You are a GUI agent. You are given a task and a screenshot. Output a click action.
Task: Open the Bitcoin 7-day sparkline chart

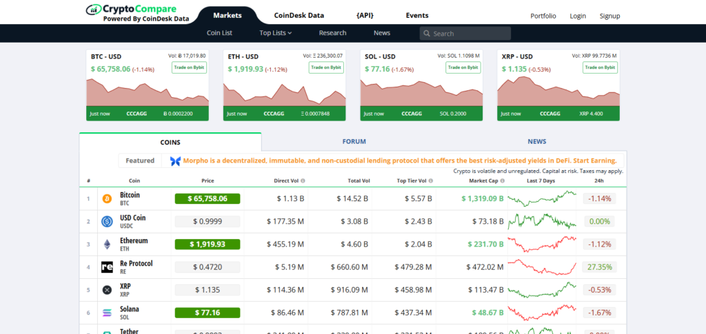(x=542, y=198)
